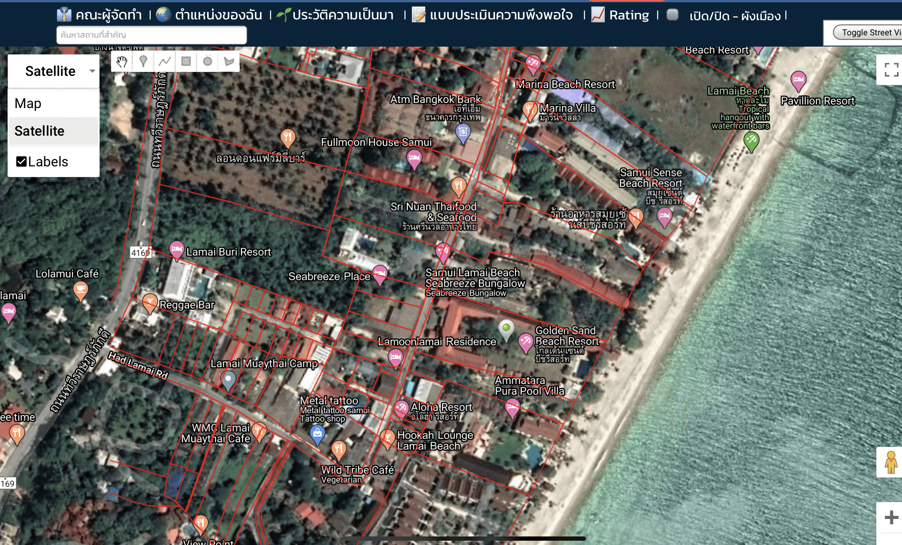Click the Metal tattoo shop pin
The image size is (902, 545).
317,434
